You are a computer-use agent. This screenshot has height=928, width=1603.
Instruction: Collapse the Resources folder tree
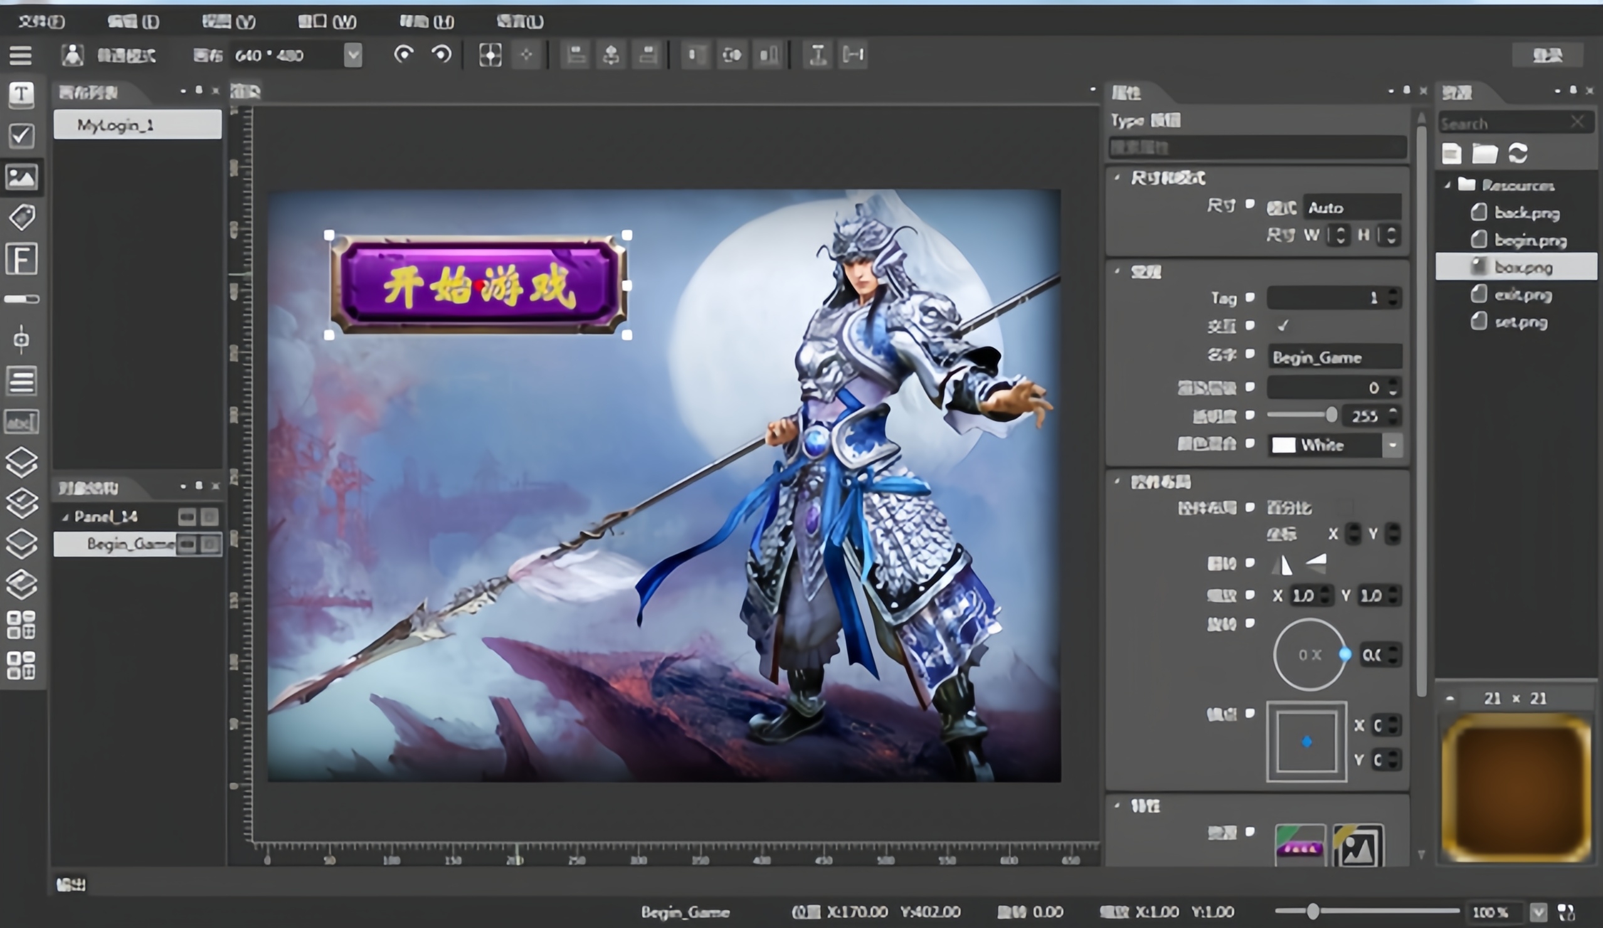pyautogui.click(x=1447, y=185)
